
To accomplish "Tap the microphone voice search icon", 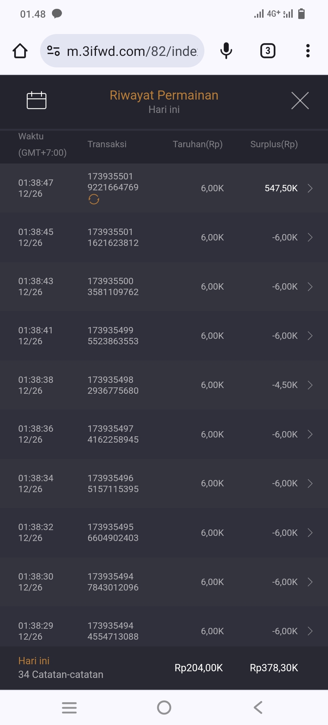I will [226, 51].
